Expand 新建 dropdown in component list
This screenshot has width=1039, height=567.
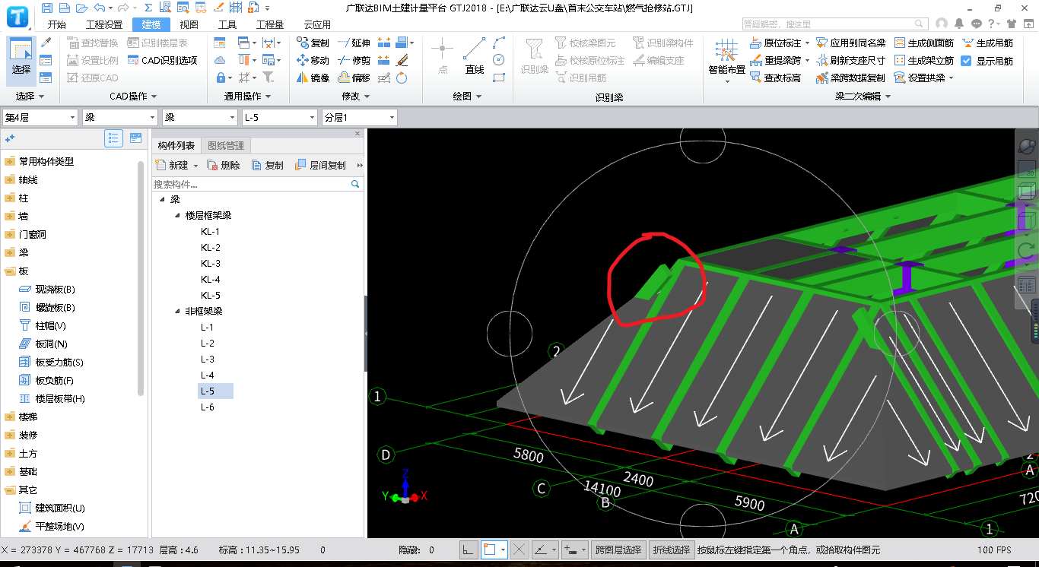195,166
